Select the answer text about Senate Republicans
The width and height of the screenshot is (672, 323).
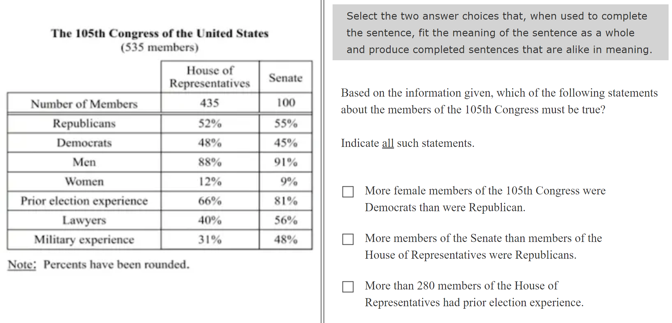coord(483,246)
